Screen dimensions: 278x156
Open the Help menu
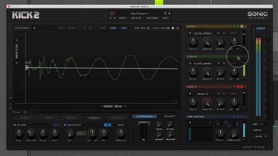tap(165, 18)
